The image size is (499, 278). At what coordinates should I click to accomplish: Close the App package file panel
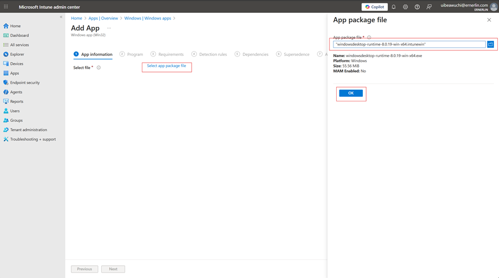[489, 20]
